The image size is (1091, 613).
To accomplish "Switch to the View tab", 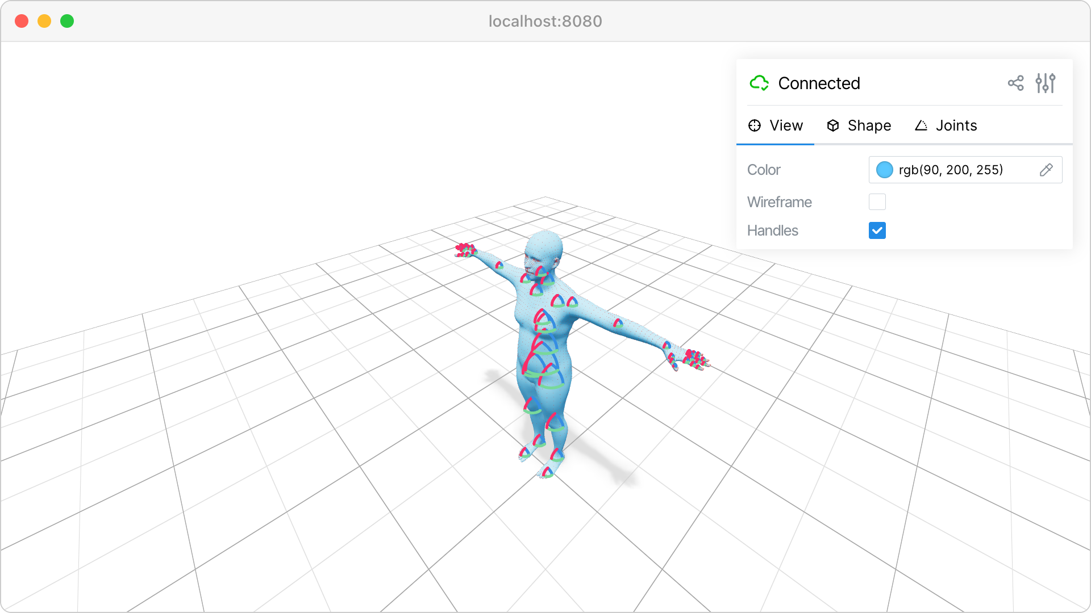I will pyautogui.click(x=776, y=125).
